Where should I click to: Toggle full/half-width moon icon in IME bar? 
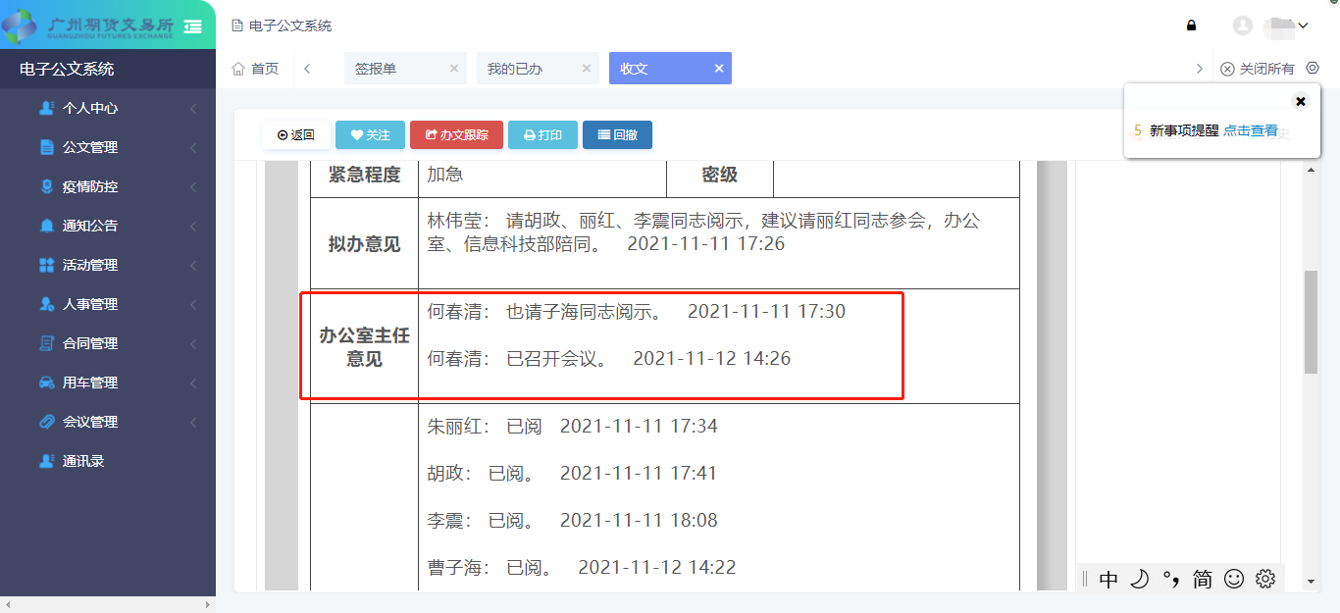(1139, 579)
